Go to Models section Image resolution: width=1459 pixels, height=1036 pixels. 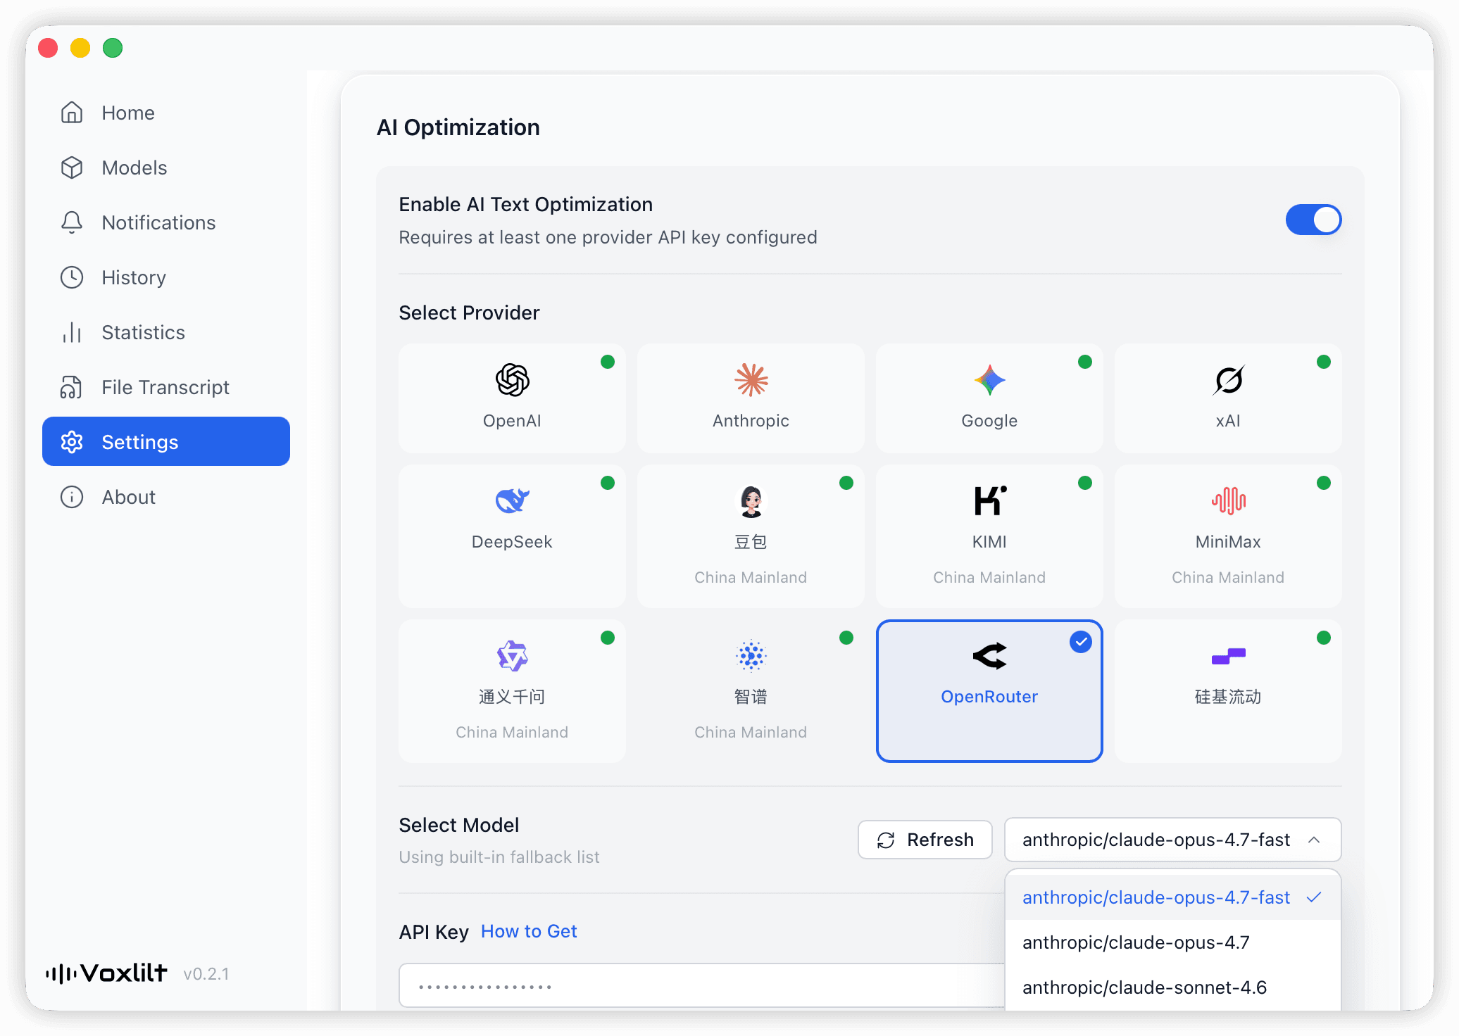[x=166, y=168]
